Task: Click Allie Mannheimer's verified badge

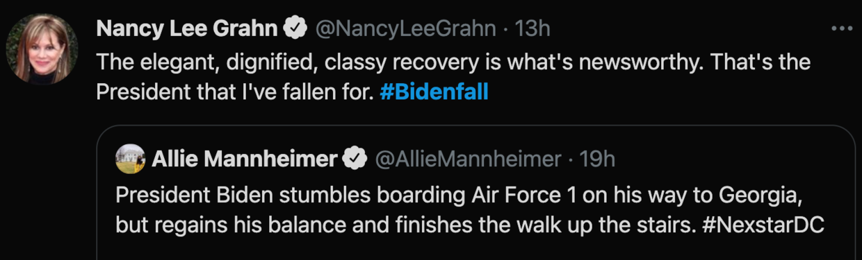Action: tap(357, 159)
